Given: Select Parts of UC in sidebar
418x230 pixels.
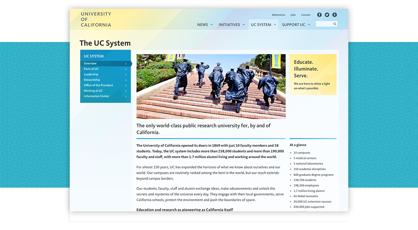Looking at the screenshot, I should pos(91,69).
